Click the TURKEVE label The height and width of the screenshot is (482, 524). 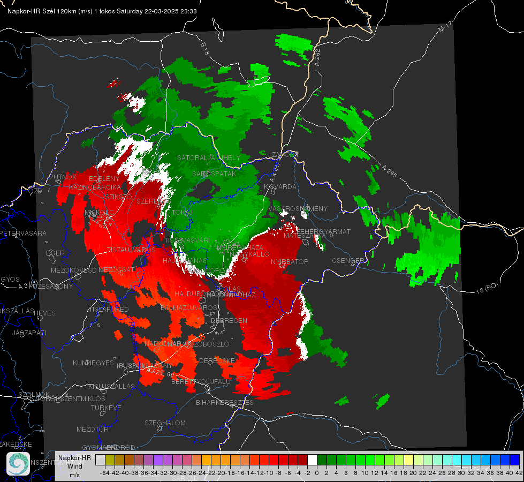pos(106,408)
